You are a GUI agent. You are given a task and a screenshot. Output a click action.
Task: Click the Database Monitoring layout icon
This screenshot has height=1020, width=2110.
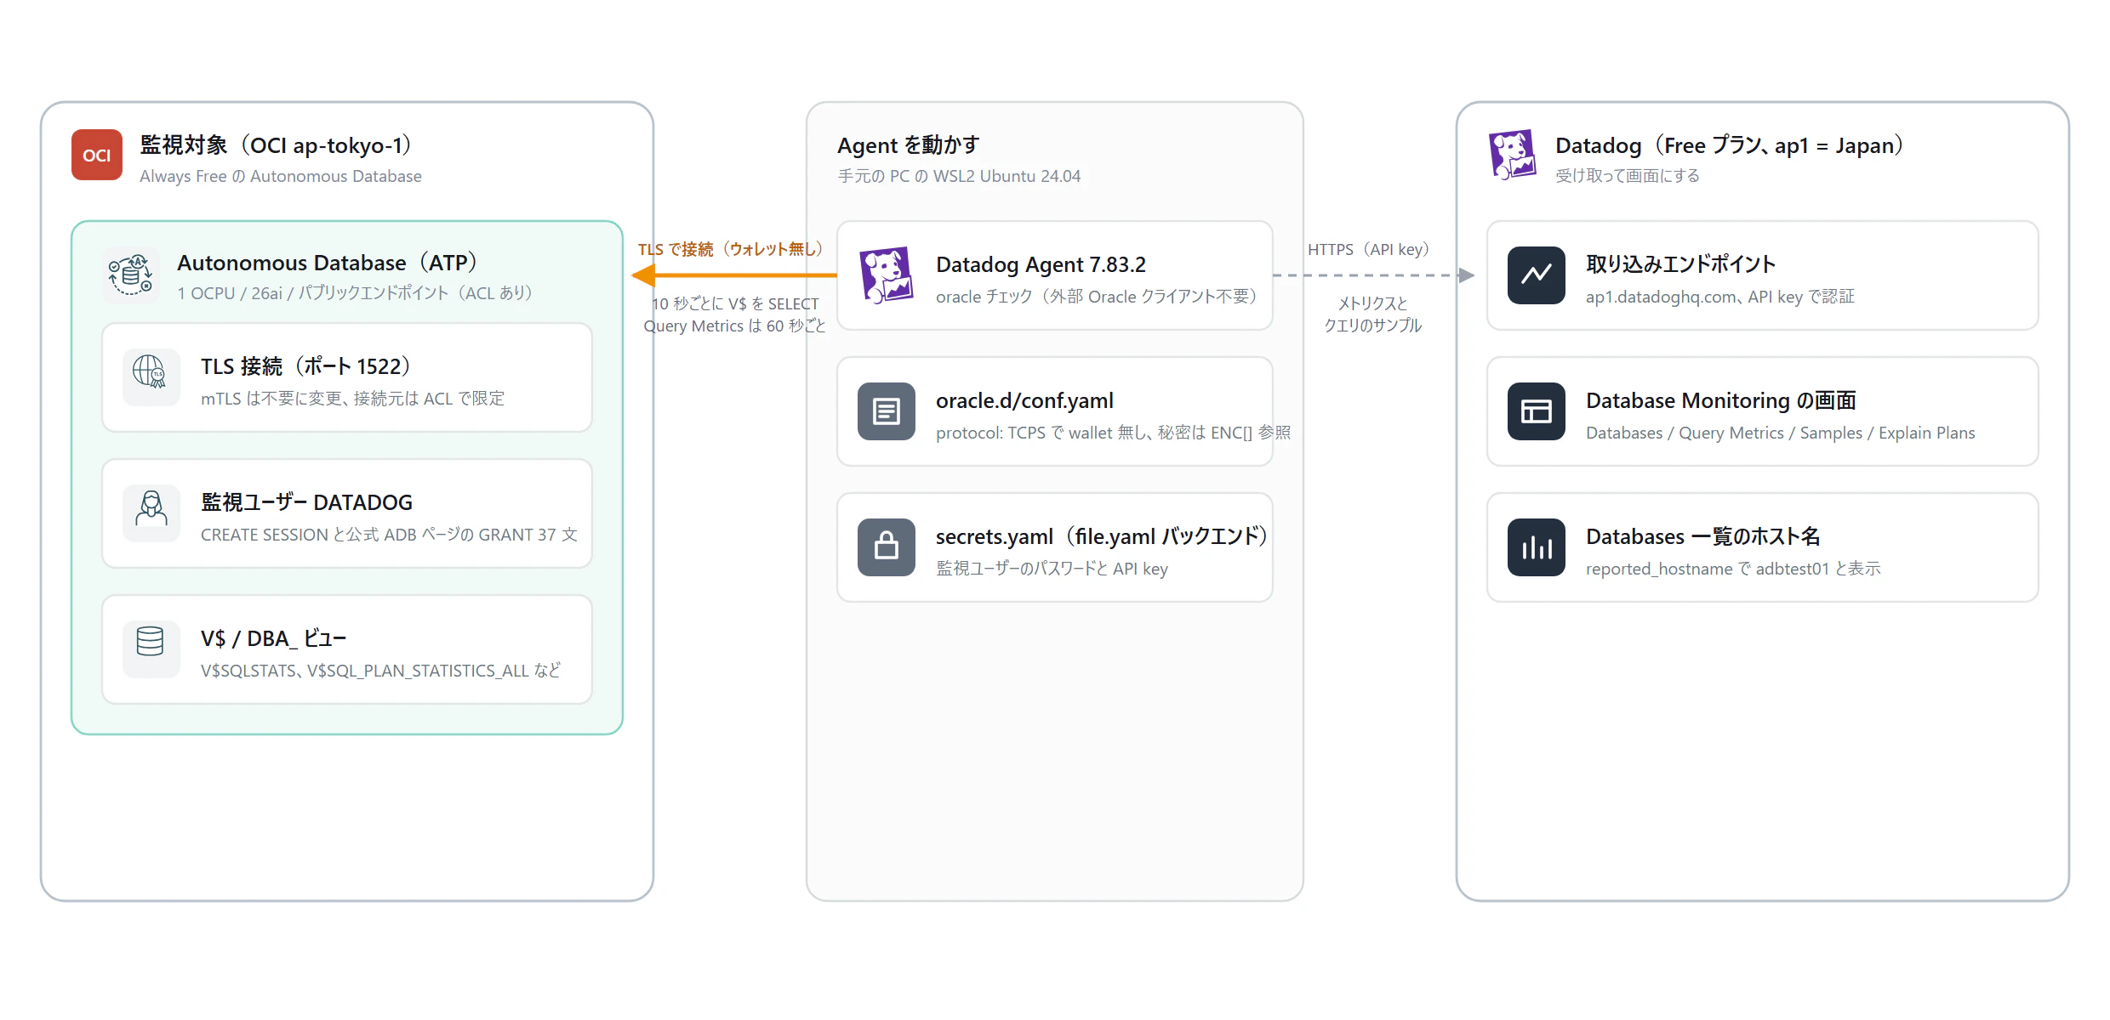click(x=1536, y=411)
